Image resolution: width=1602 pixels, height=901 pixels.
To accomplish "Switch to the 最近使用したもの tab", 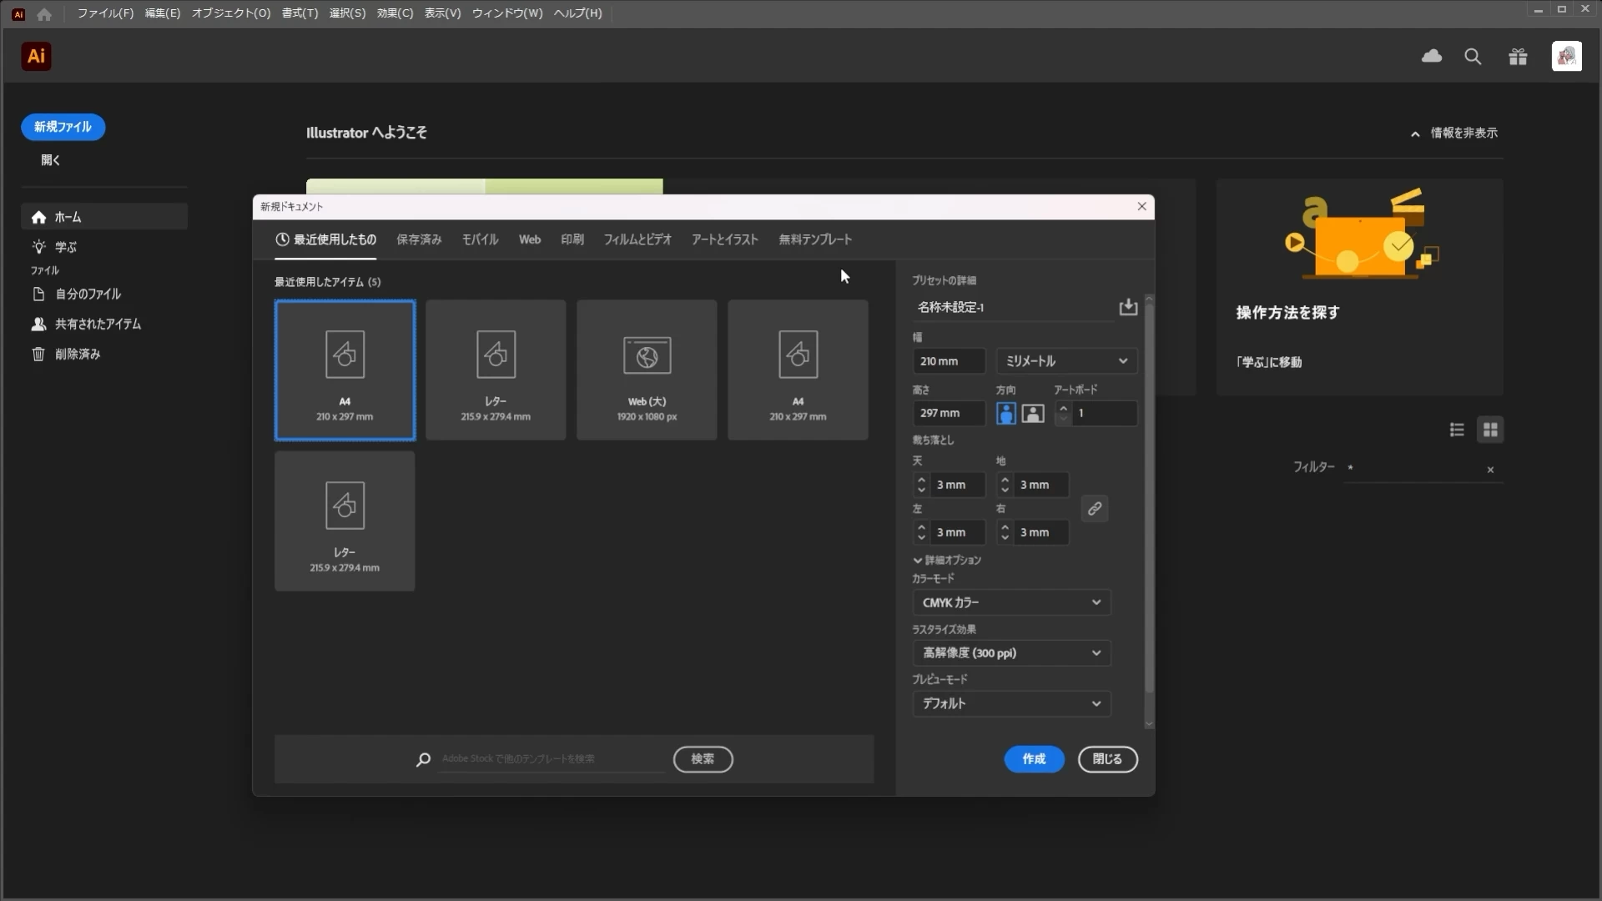I will pos(325,239).
